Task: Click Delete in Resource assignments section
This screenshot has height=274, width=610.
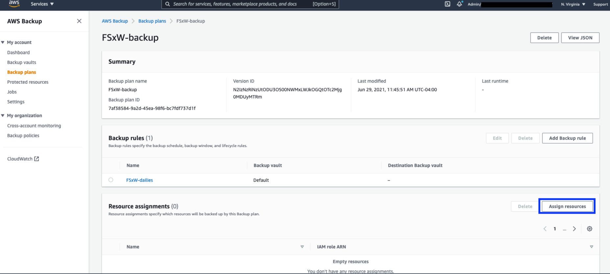Action: pos(525,206)
